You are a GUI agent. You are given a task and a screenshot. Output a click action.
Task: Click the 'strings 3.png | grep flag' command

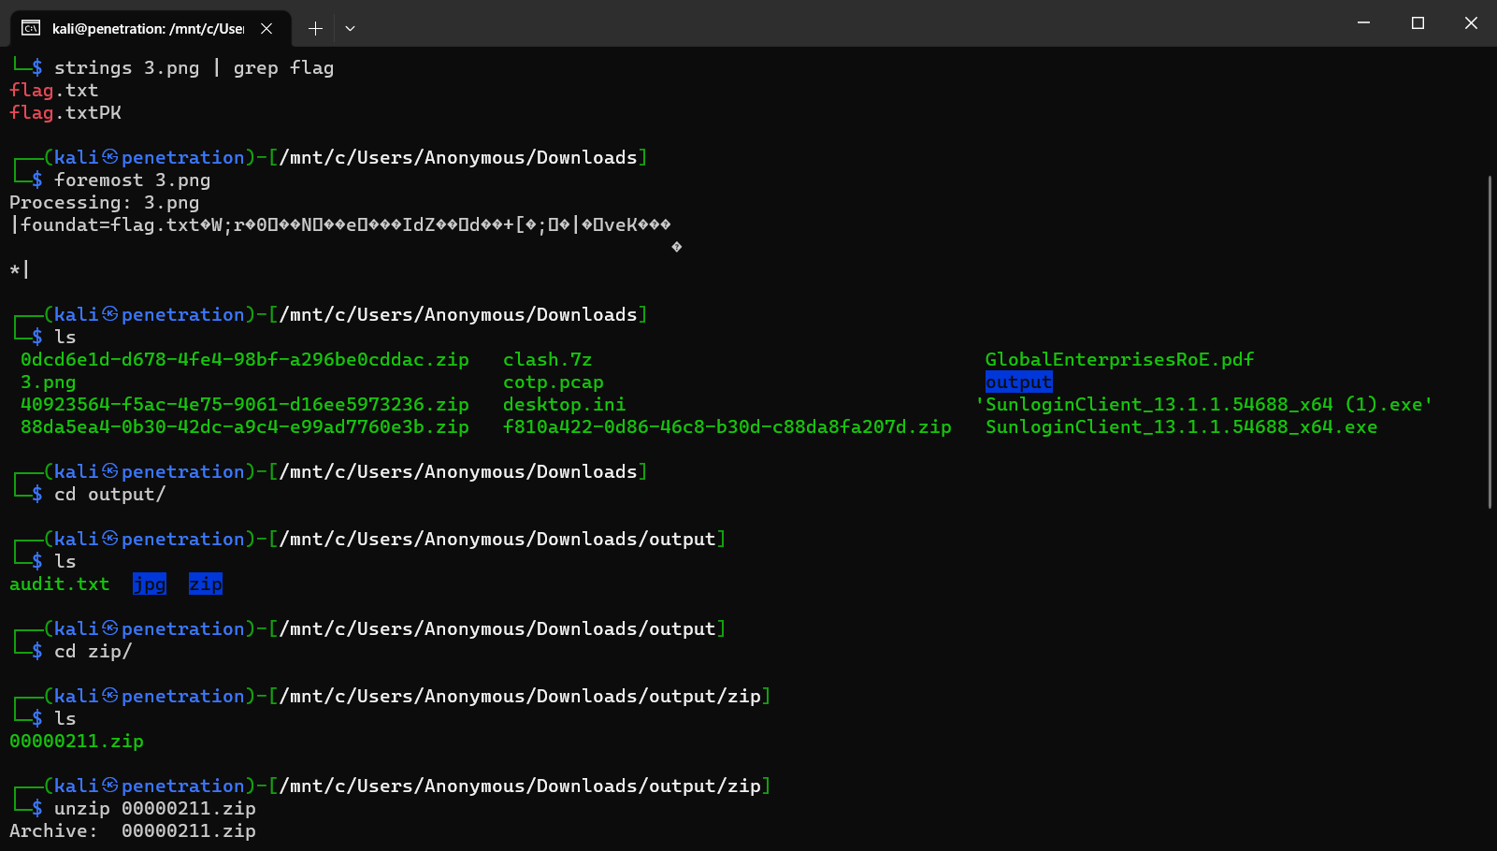[194, 67]
